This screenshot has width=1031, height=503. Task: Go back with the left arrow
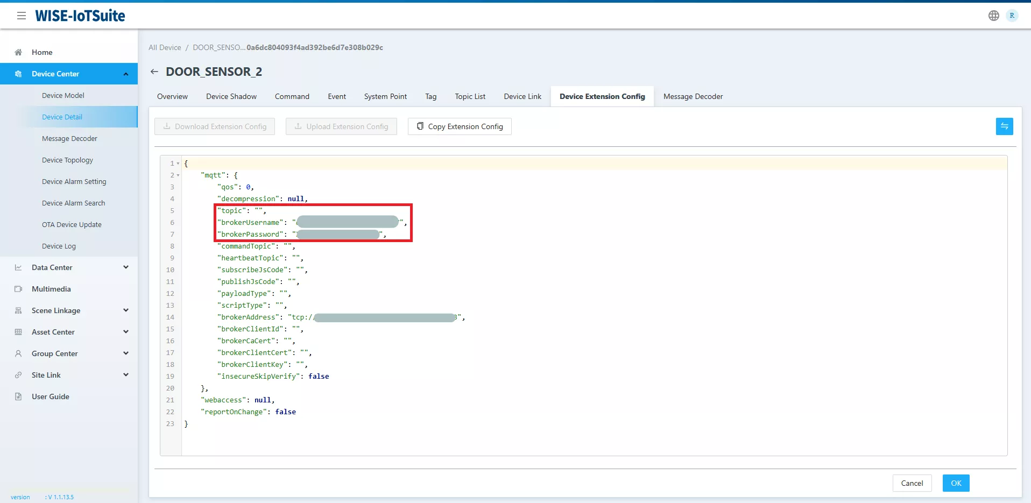click(154, 72)
